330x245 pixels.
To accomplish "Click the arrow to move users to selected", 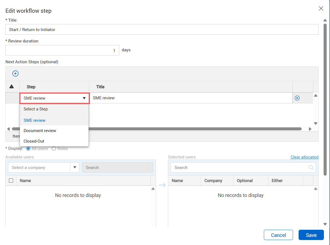I will coord(162,185).
